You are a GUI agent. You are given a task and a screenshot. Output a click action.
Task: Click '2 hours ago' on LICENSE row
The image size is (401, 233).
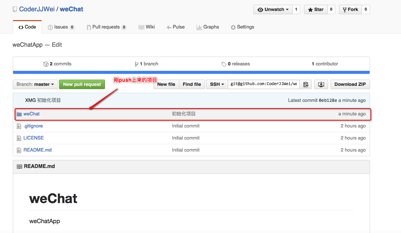353,138
